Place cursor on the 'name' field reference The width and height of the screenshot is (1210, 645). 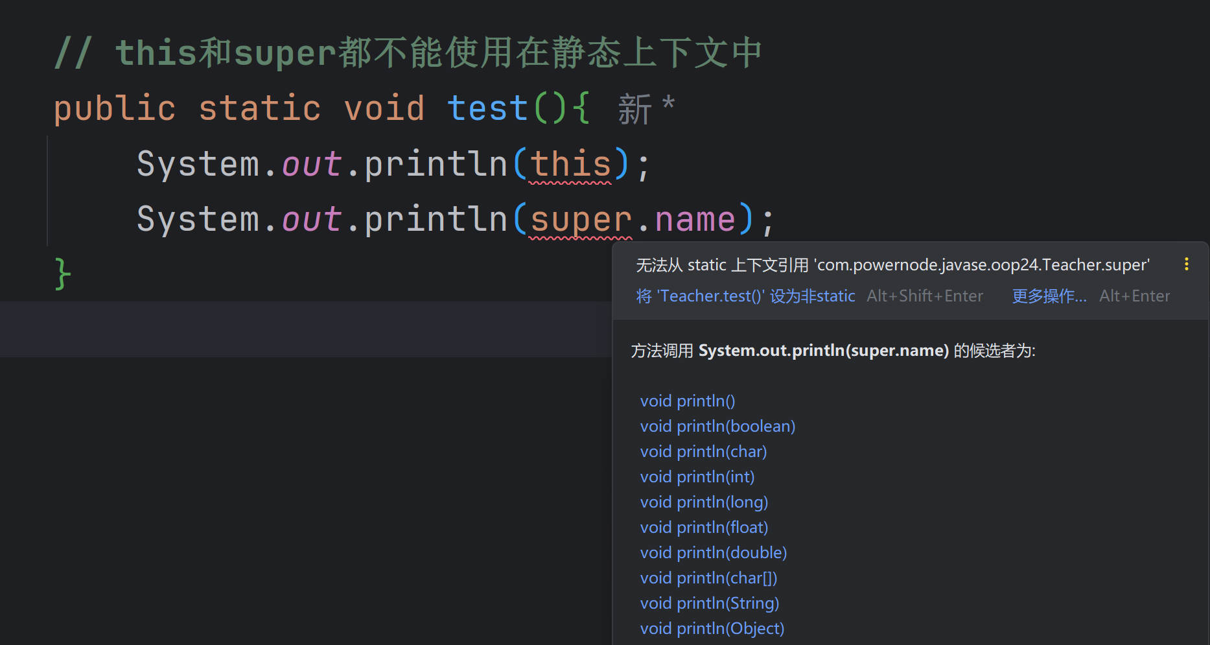pyautogui.click(x=695, y=220)
